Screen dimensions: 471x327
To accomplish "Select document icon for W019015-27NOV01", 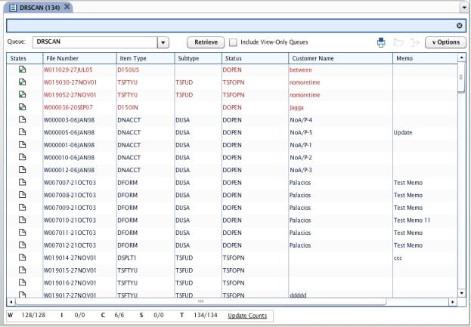I will click(22, 270).
